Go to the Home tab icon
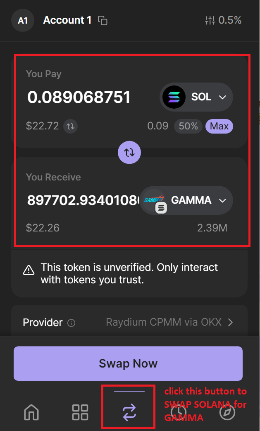This screenshot has height=431, width=260. [32, 412]
